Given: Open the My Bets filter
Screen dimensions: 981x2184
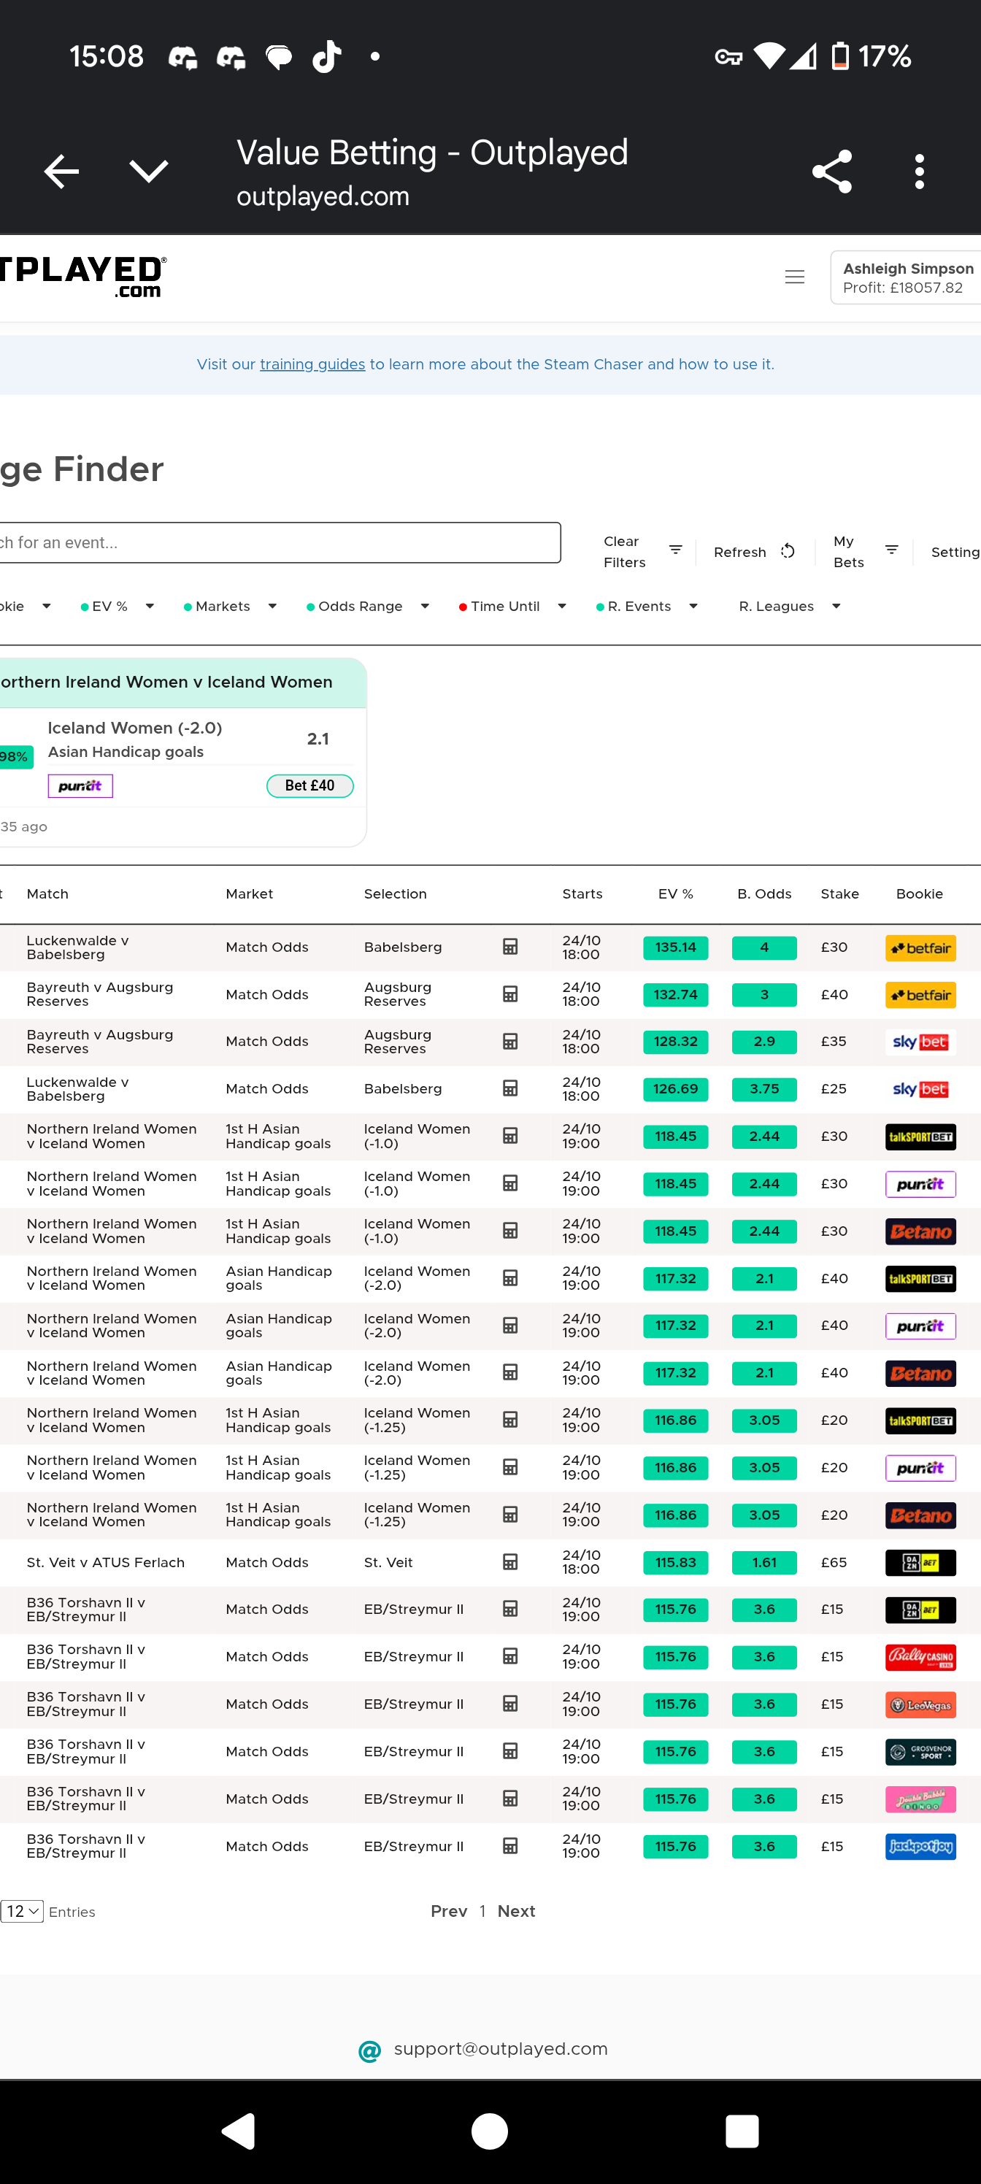Looking at the screenshot, I should click(x=891, y=551).
